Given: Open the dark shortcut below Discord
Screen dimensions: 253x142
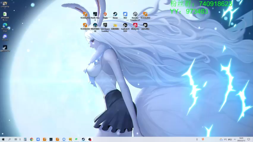Looking at the screenshot, I should [x=5, y=48].
